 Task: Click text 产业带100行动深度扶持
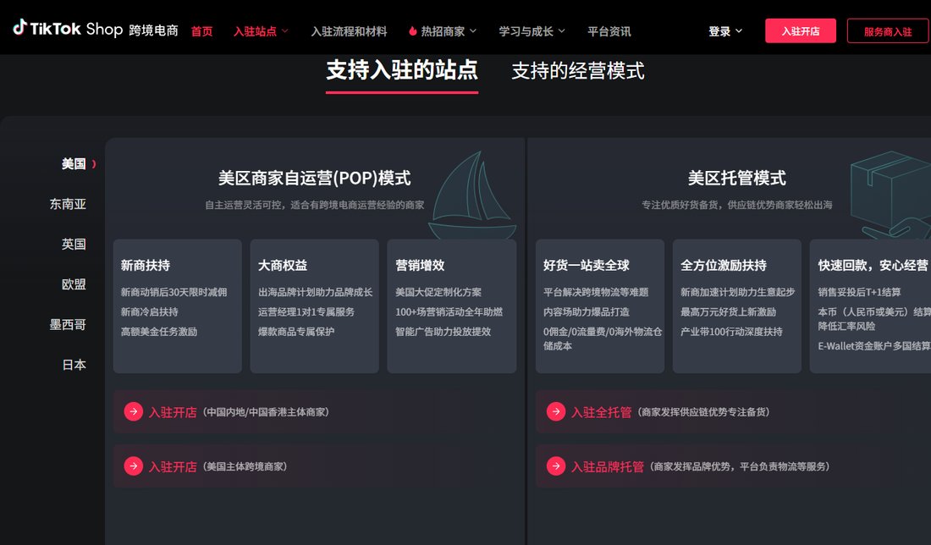click(731, 331)
